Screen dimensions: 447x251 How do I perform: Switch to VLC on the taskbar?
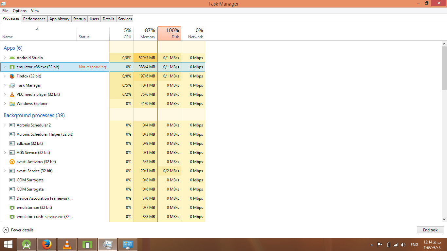tap(67, 244)
